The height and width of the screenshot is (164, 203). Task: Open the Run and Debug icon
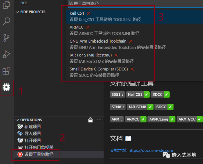(6, 54)
